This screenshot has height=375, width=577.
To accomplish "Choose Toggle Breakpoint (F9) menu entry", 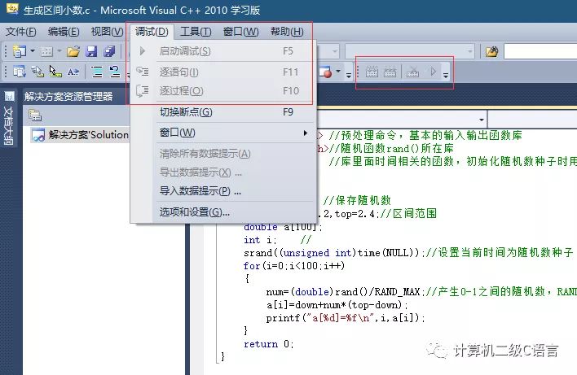I will (x=223, y=112).
